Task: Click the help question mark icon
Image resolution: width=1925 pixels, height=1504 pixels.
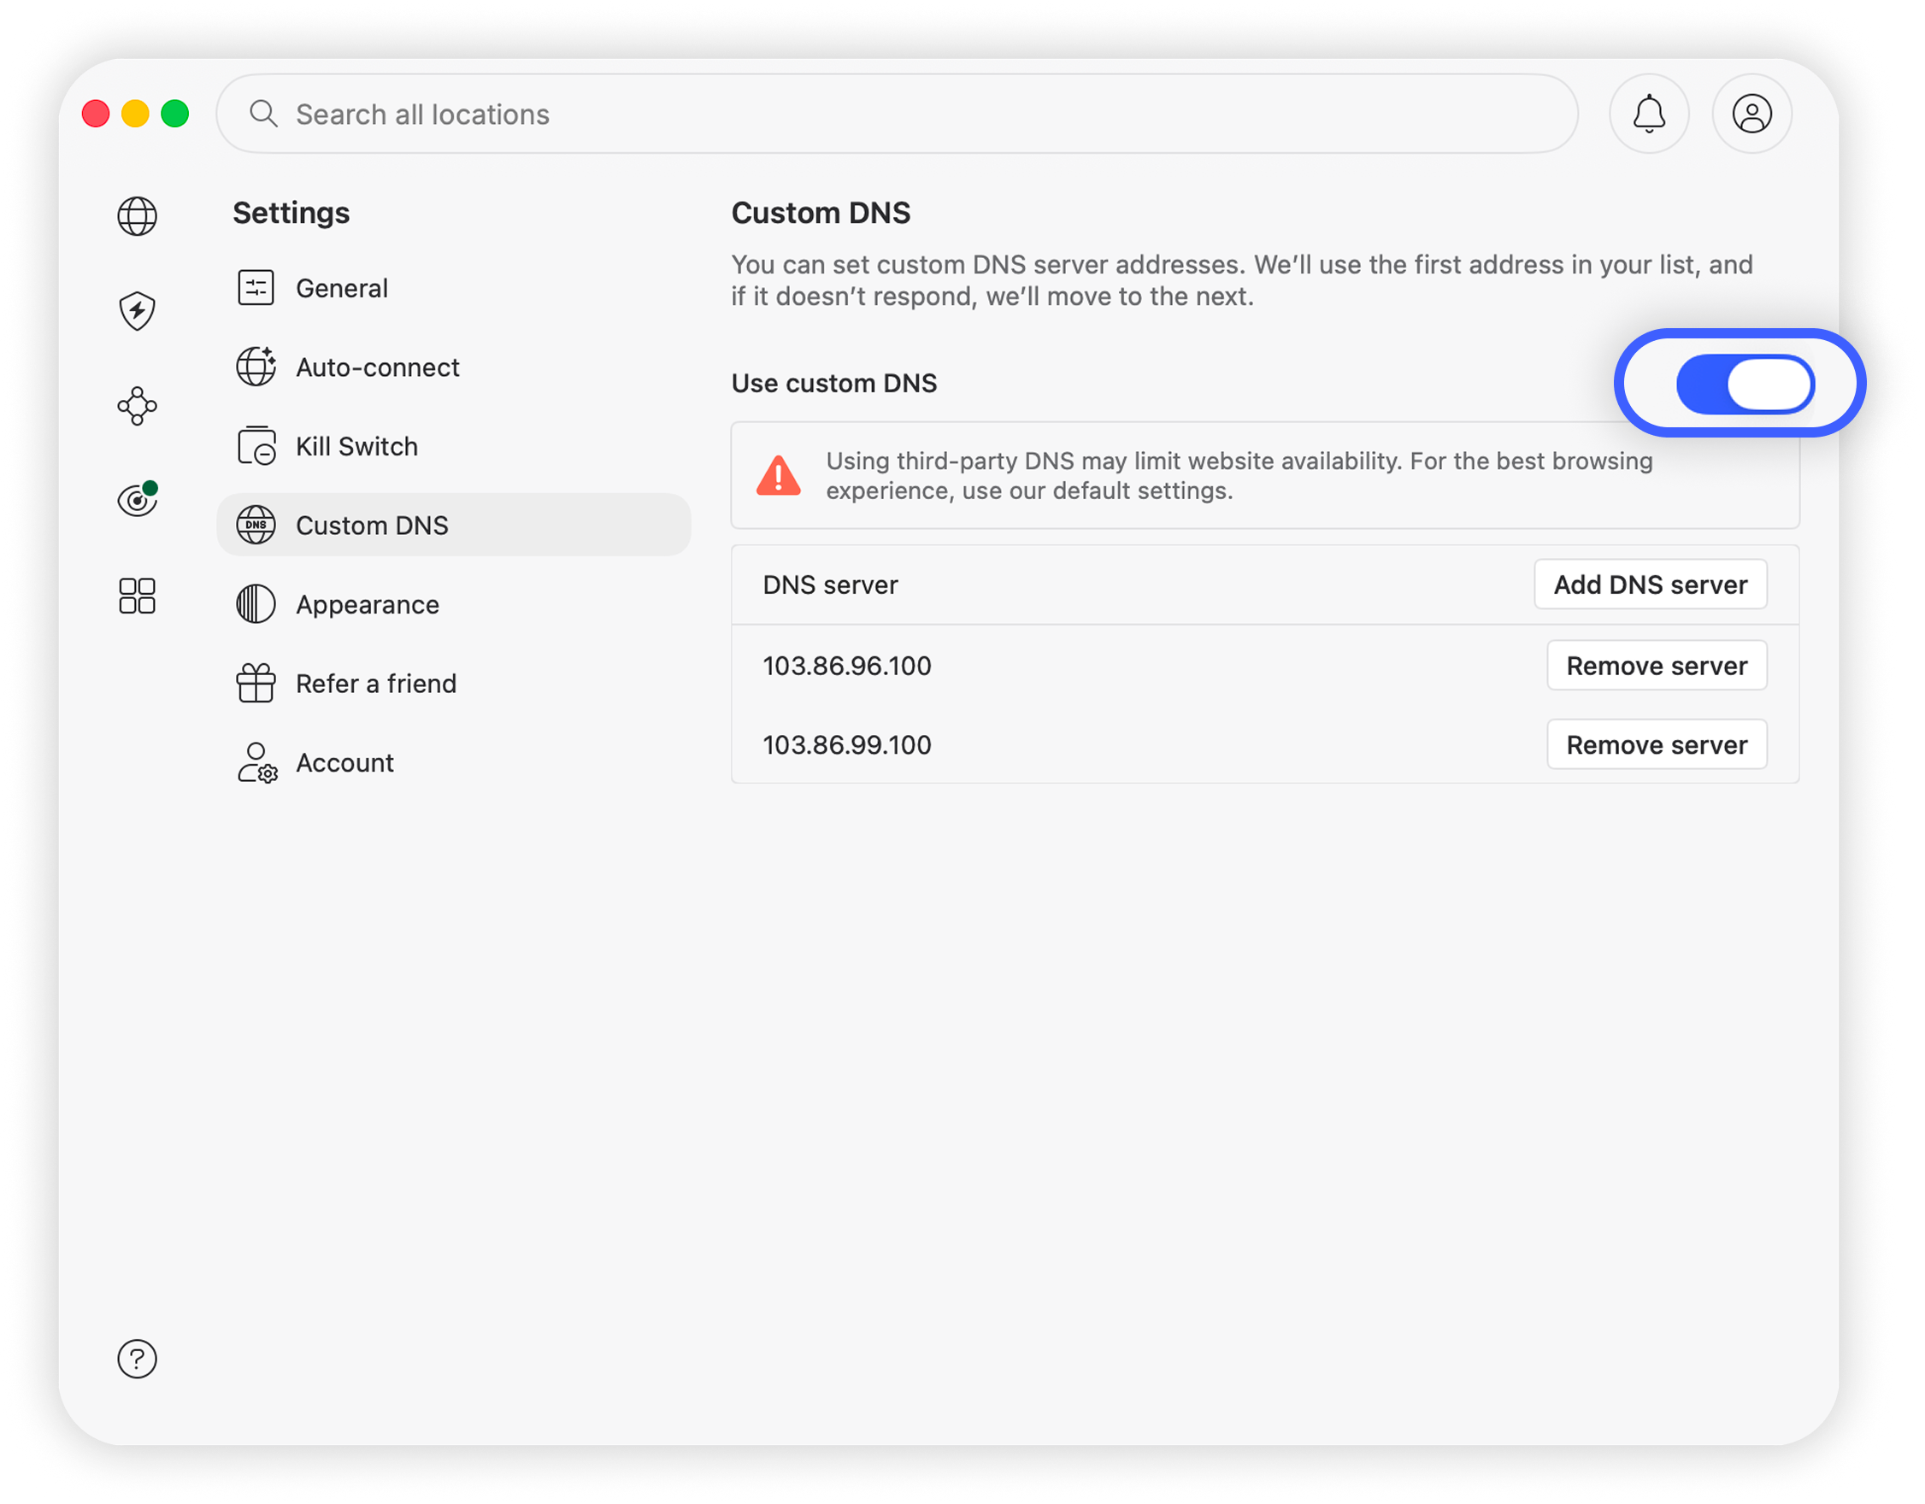Action: click(138, 1360)
